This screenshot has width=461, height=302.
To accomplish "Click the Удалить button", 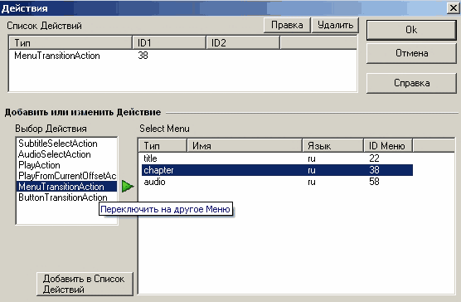I will [x=335, y=25].
